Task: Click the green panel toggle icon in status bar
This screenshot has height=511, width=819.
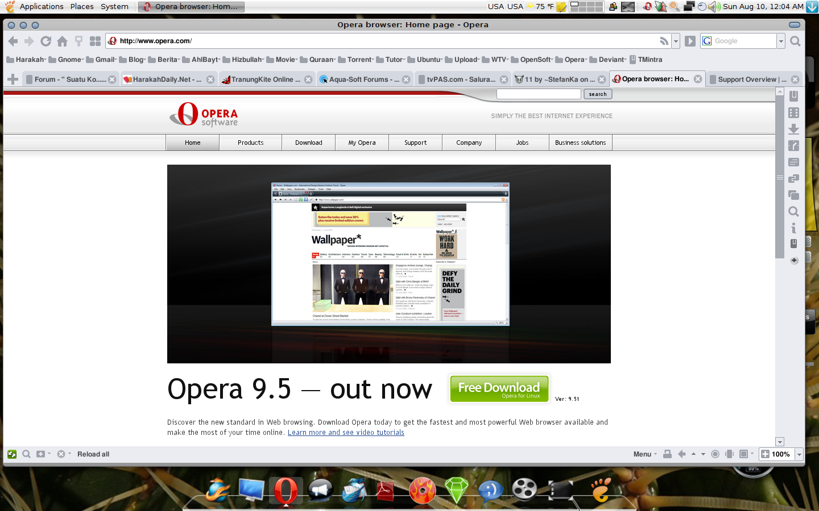Action: coord(12,454)
